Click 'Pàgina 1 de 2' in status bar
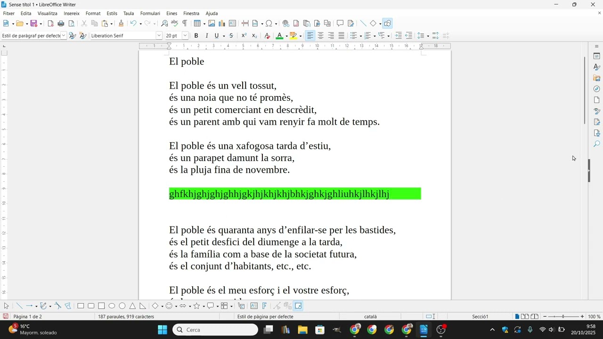This screenshot has height=339, width=603. coord(27,316)
